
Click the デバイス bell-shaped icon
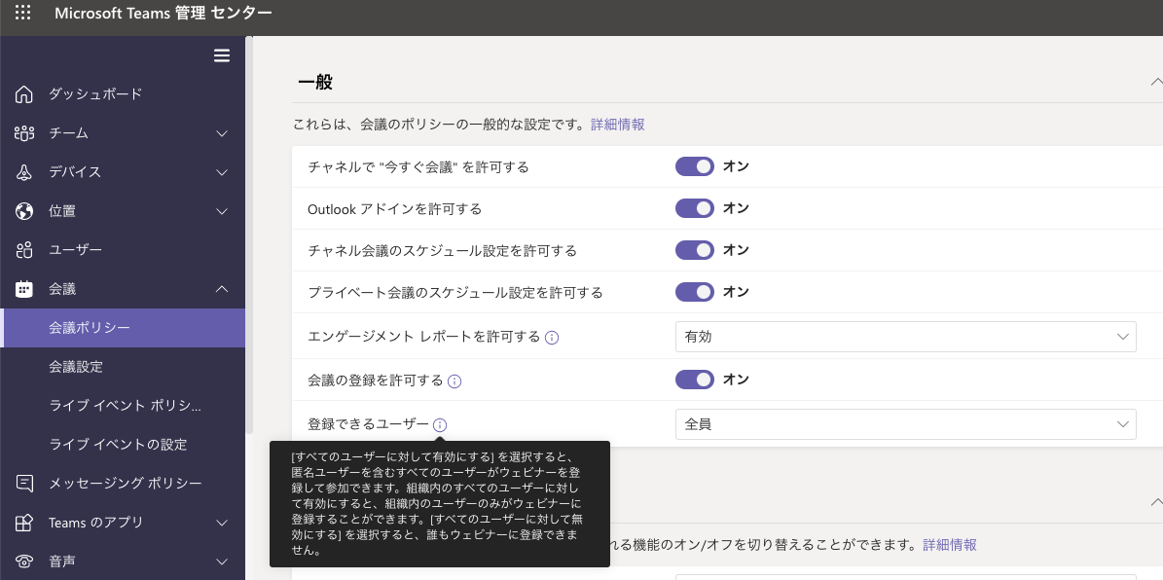pyautogui.click(x=23, y=172)
